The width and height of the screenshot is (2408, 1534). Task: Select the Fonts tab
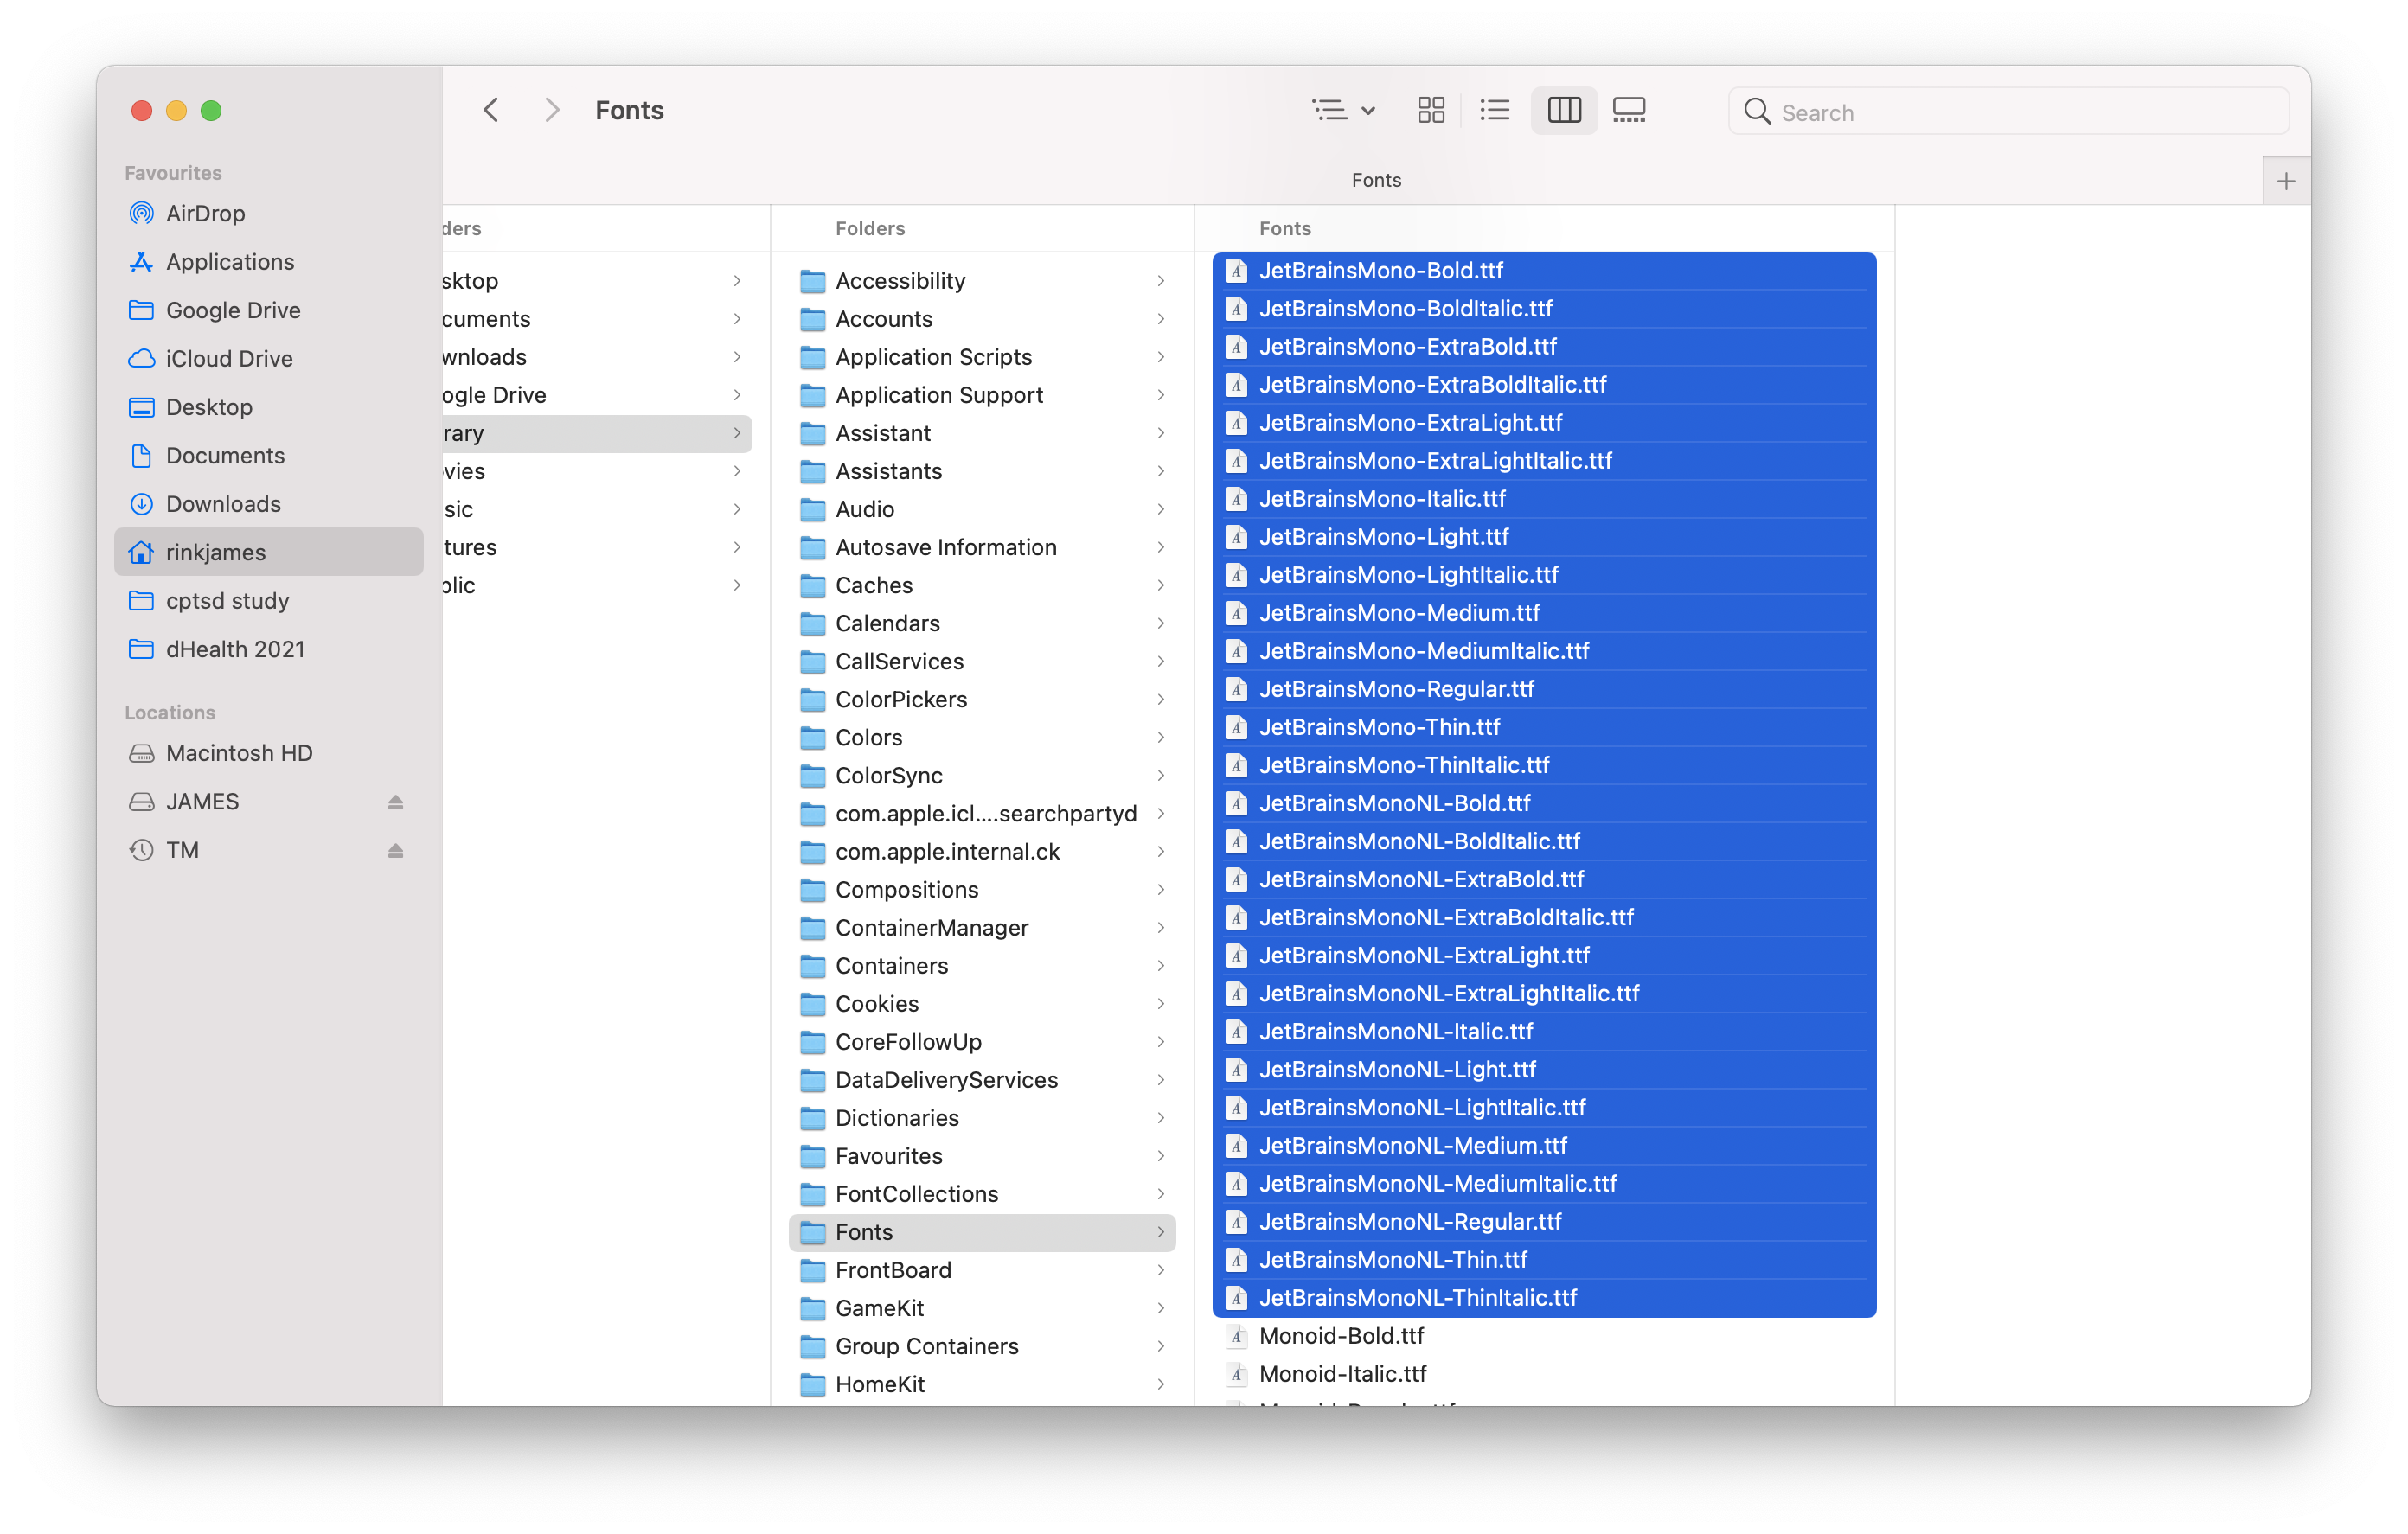(x=1376, y=180)
